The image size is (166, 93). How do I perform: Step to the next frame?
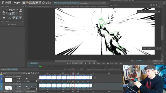[x=121, y=63]
